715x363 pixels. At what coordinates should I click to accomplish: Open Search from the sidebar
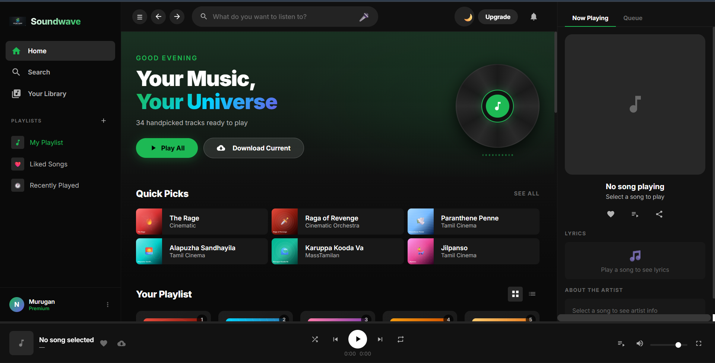pyautogui.click(x=60, y=72)
